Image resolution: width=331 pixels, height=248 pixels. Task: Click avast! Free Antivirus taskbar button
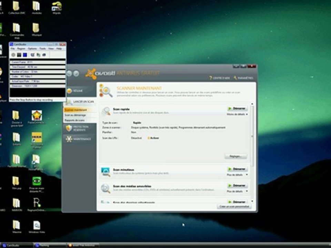click(83, 245)
